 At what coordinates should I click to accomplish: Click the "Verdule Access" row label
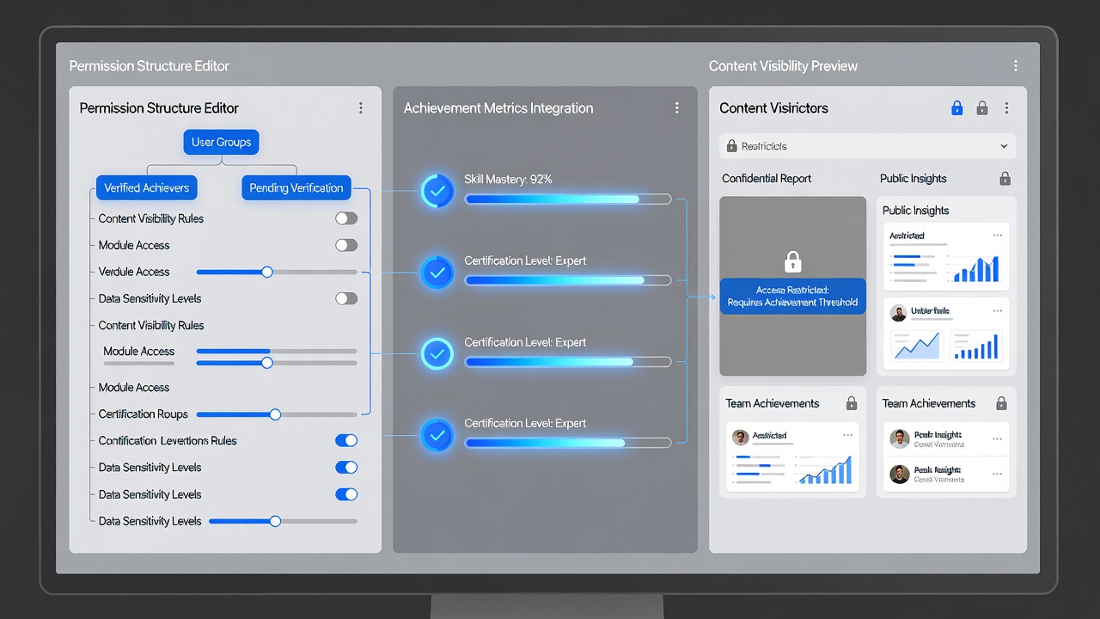point(134,272)
